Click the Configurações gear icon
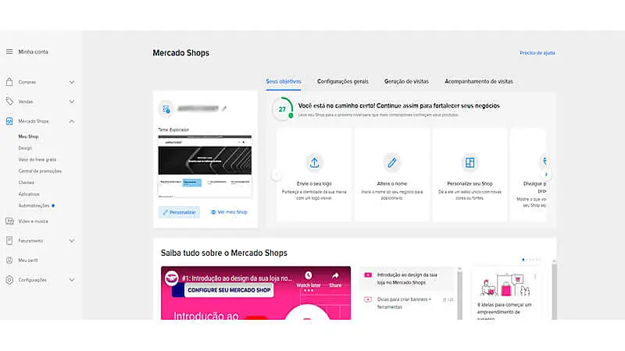Image resolution: width=625 pixels, height=351 pixels. pos(9,280)
